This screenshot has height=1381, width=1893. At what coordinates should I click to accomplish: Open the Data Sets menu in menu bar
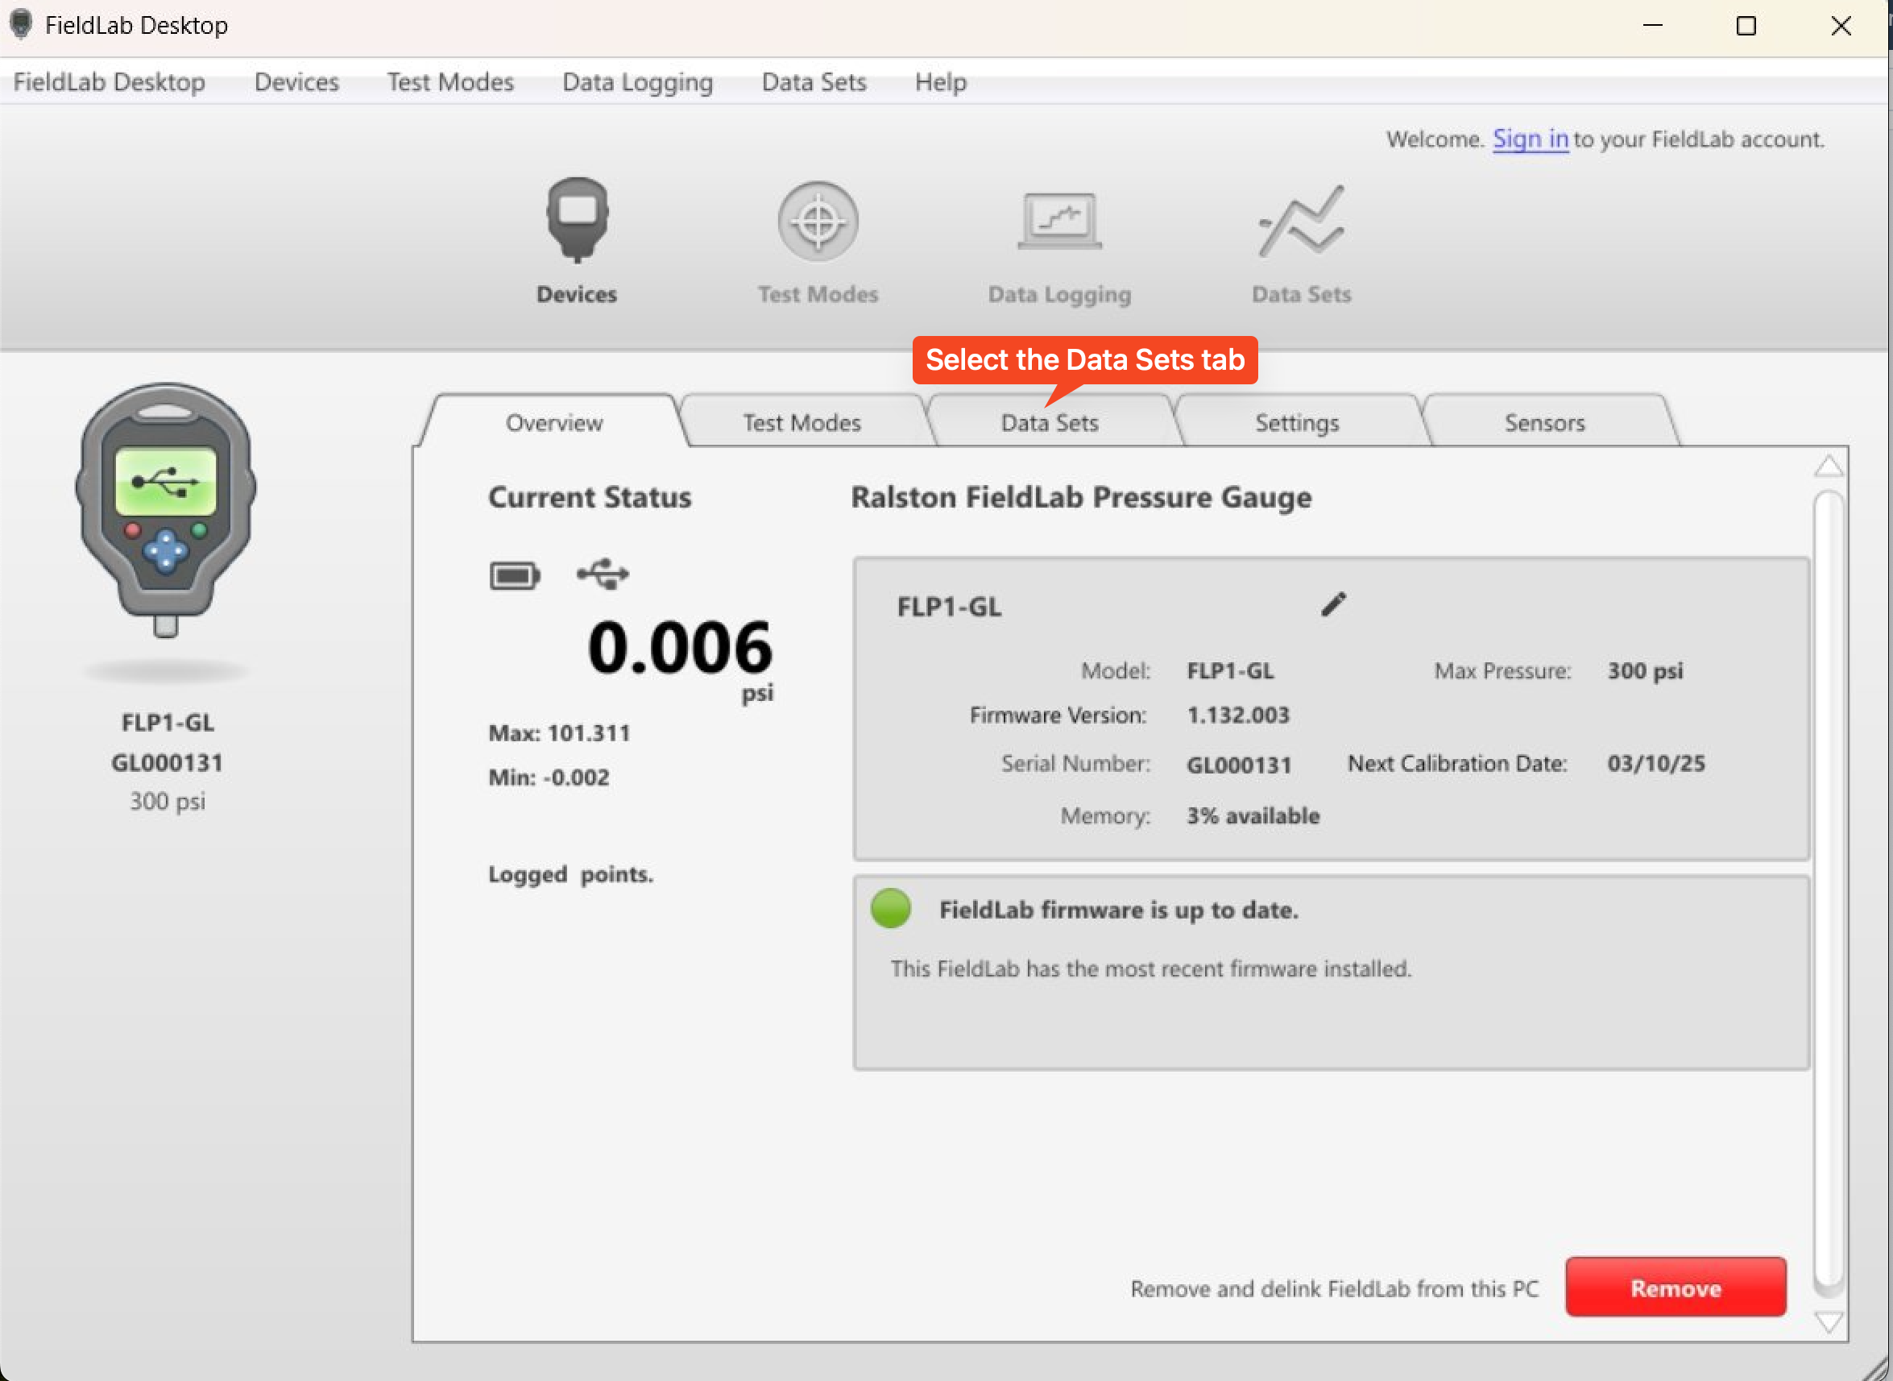pyautogui.click(x=814, y=82)
